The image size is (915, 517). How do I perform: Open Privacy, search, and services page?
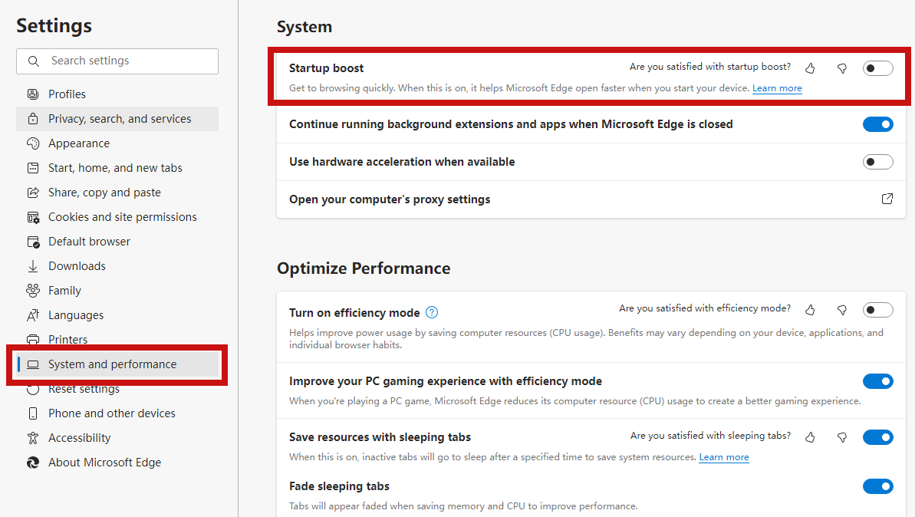coord(117,118)
